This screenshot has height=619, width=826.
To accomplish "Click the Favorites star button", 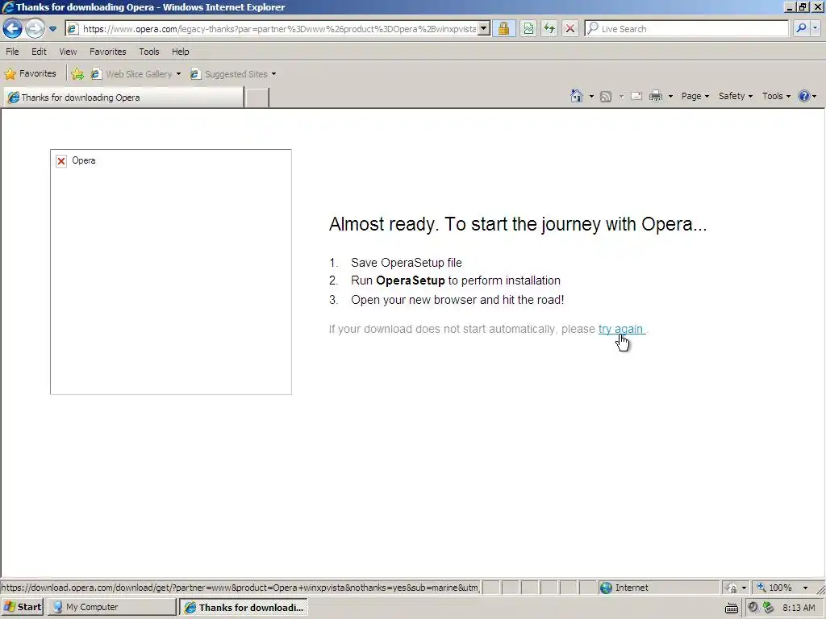I will [x=30, y=73].
